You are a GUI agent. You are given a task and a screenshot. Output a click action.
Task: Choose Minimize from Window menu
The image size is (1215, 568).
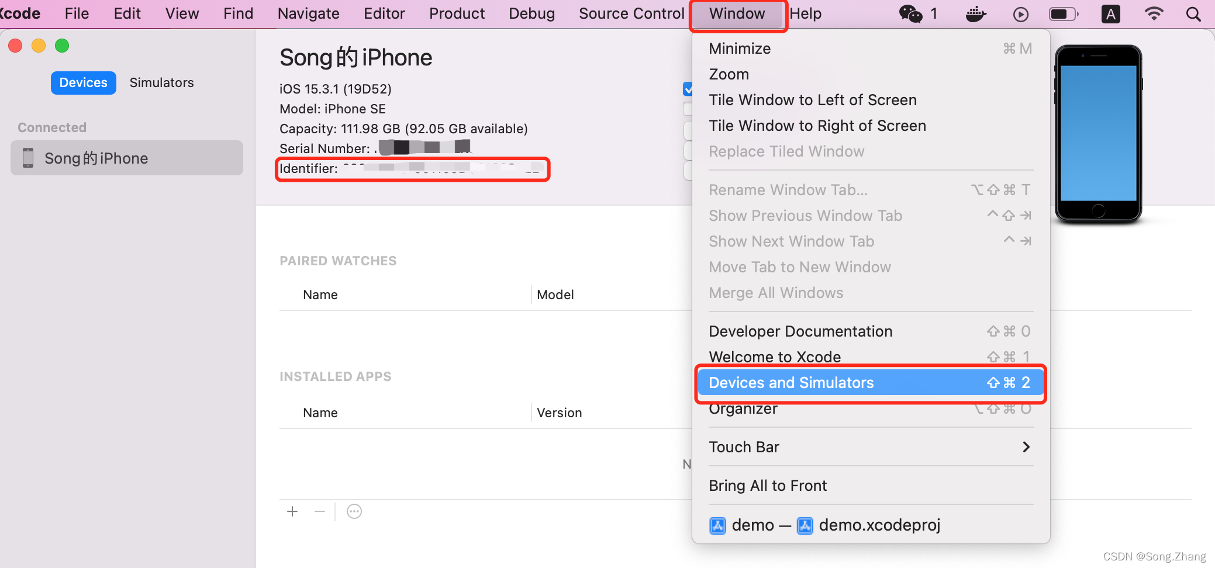[x=871, y=49]
